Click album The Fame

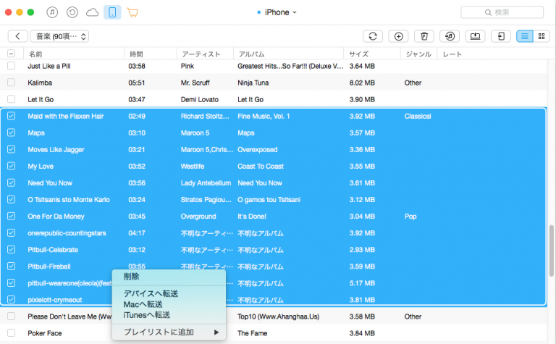click(253, 333)
